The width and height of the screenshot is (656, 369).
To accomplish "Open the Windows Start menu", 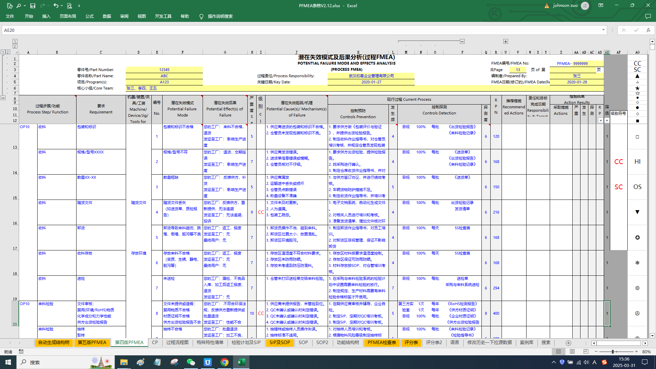I will pyautogui.click(x=8, y=362).
